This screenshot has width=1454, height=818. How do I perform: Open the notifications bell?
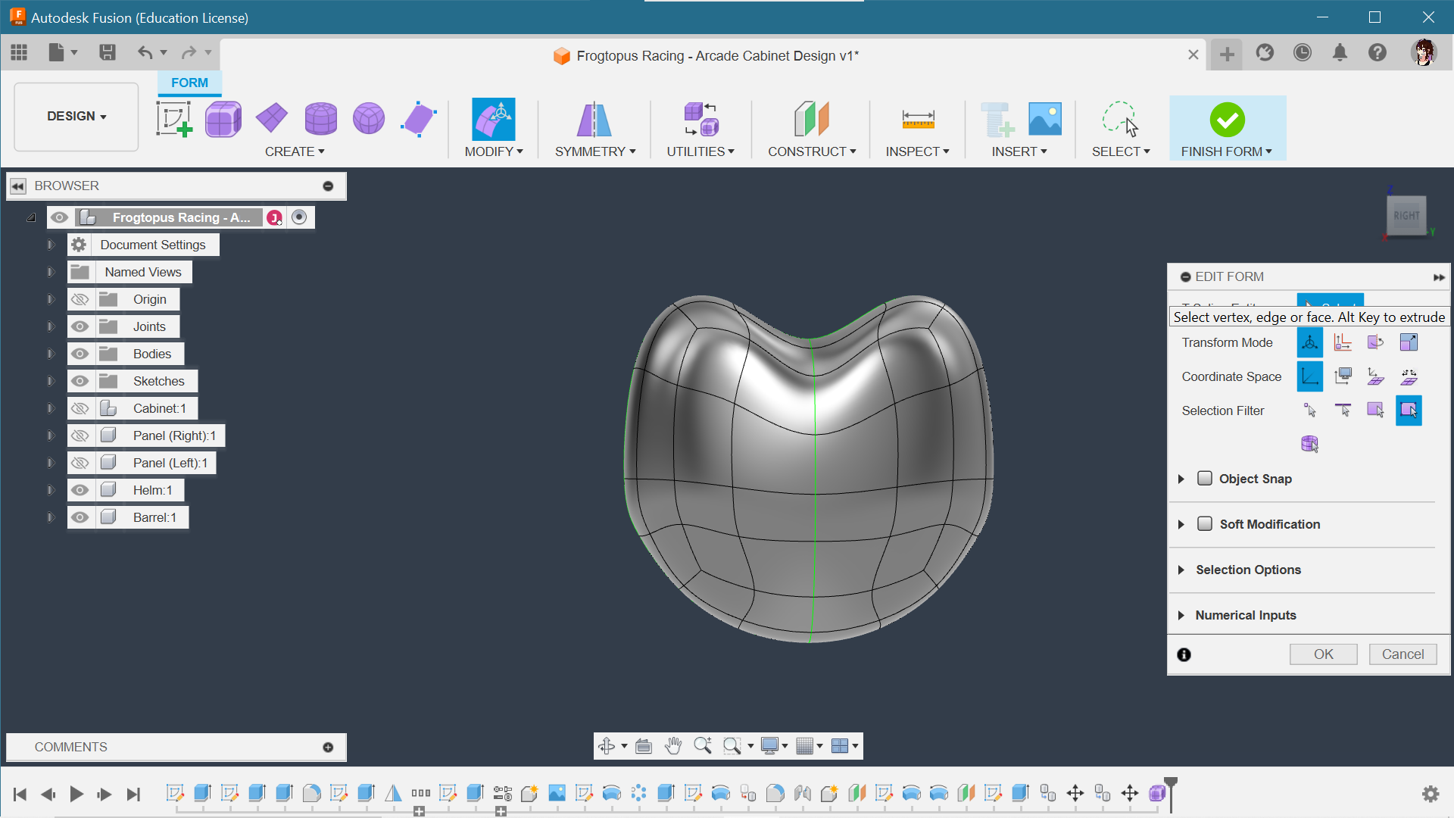(1340, 52)
